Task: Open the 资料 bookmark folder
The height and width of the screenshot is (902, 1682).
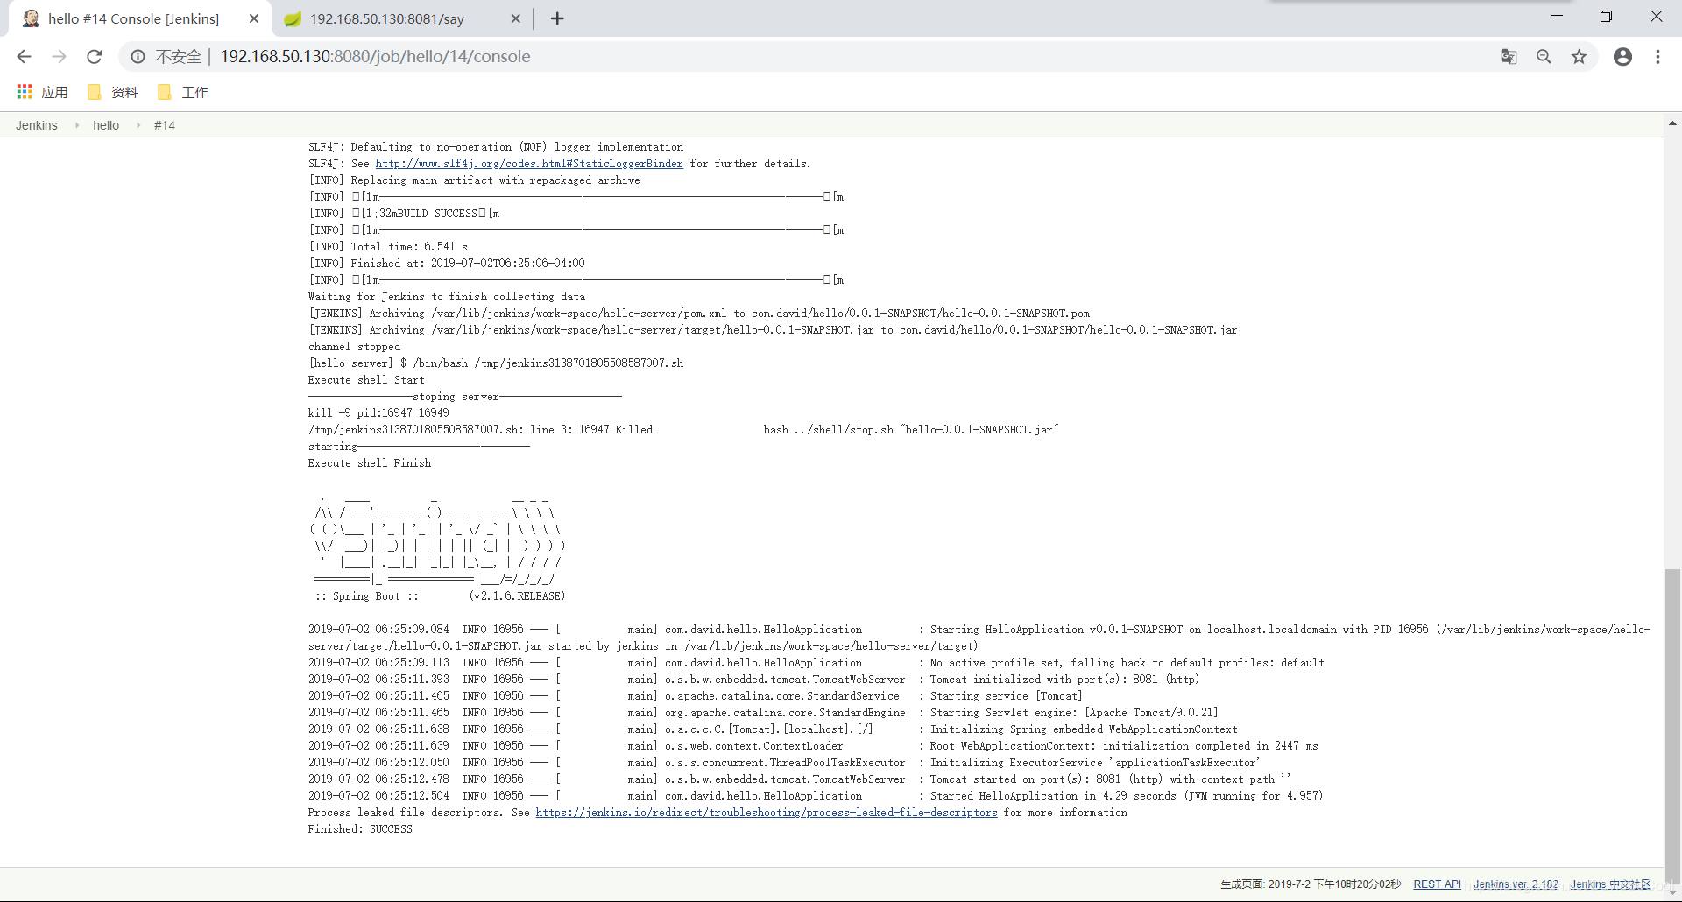Action: 113,92
